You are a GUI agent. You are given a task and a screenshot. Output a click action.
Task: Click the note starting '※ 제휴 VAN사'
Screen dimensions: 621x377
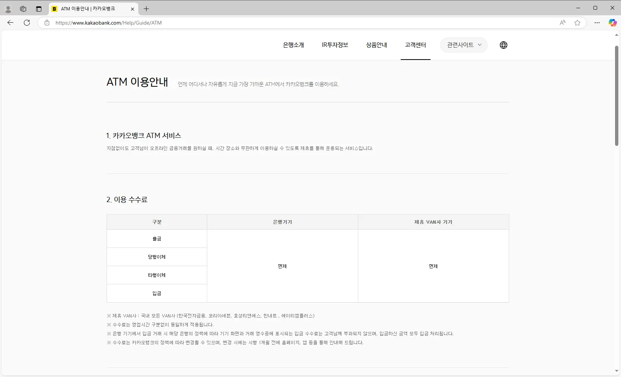click(x=211, y=316)
